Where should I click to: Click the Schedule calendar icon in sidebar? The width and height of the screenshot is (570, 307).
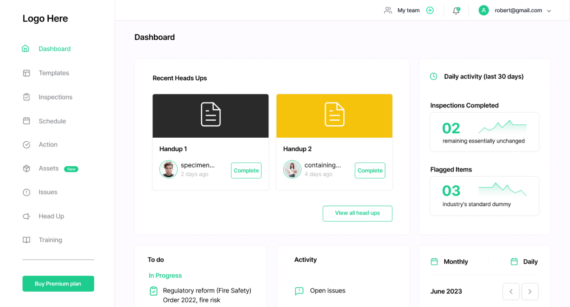[26, 121]
